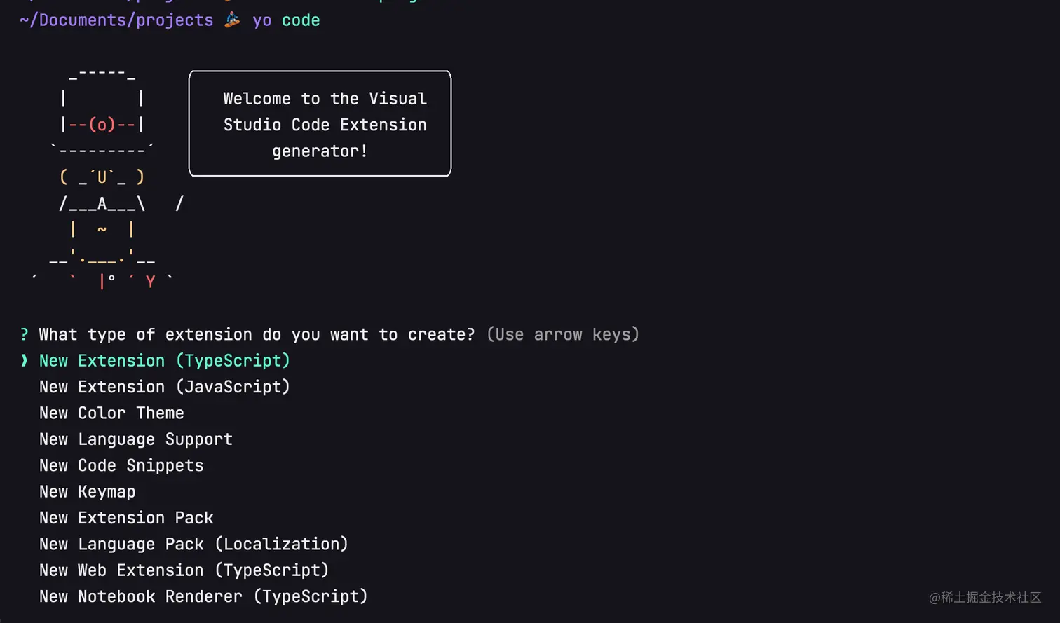Click the '(Use arrow keys)' hint text
This screenshot has height=623, width=1060.
pyautogui.click(x=563, y=335)
